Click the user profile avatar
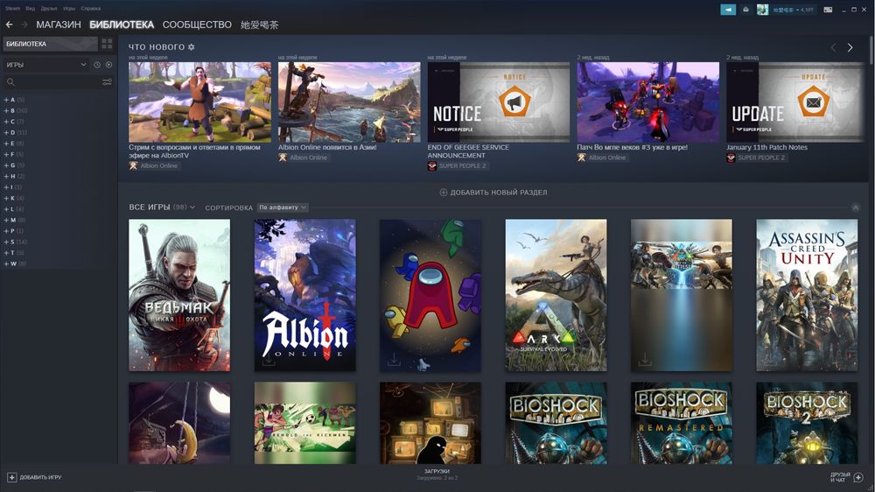 (x=762, y=10)
